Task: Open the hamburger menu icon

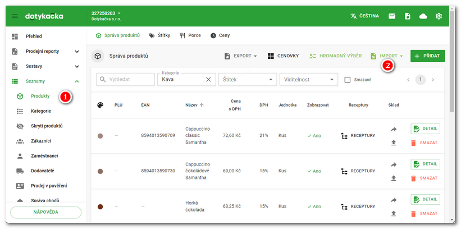Action: (x=15, y=16)
